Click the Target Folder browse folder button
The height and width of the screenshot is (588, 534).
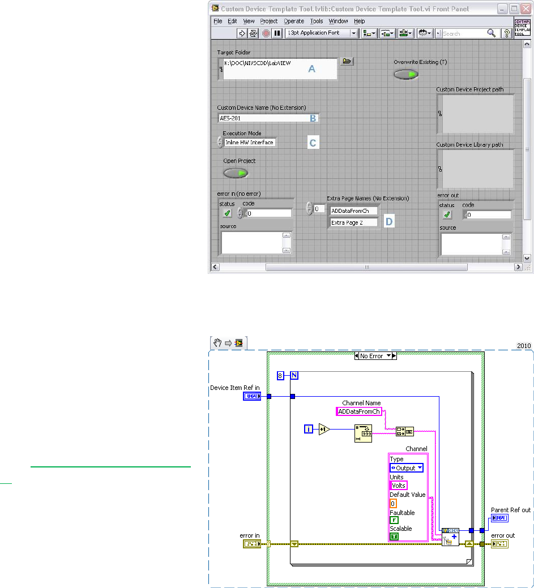(347, 61)
